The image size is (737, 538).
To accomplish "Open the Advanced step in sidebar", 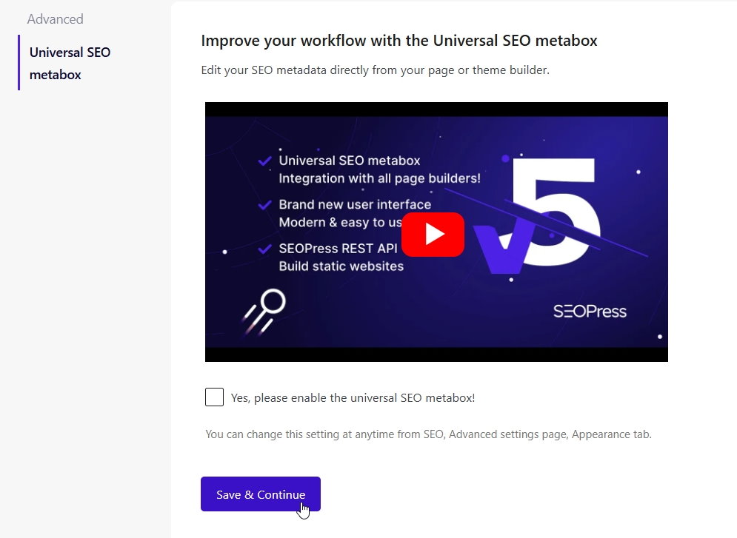I will click(55, 19).
